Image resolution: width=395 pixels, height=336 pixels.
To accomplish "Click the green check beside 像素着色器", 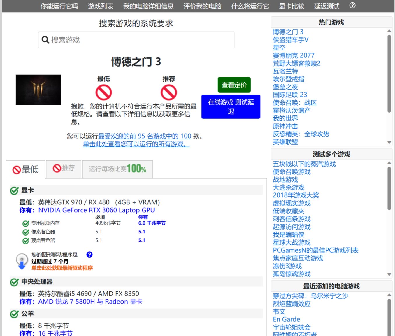I will coord(26,232).
